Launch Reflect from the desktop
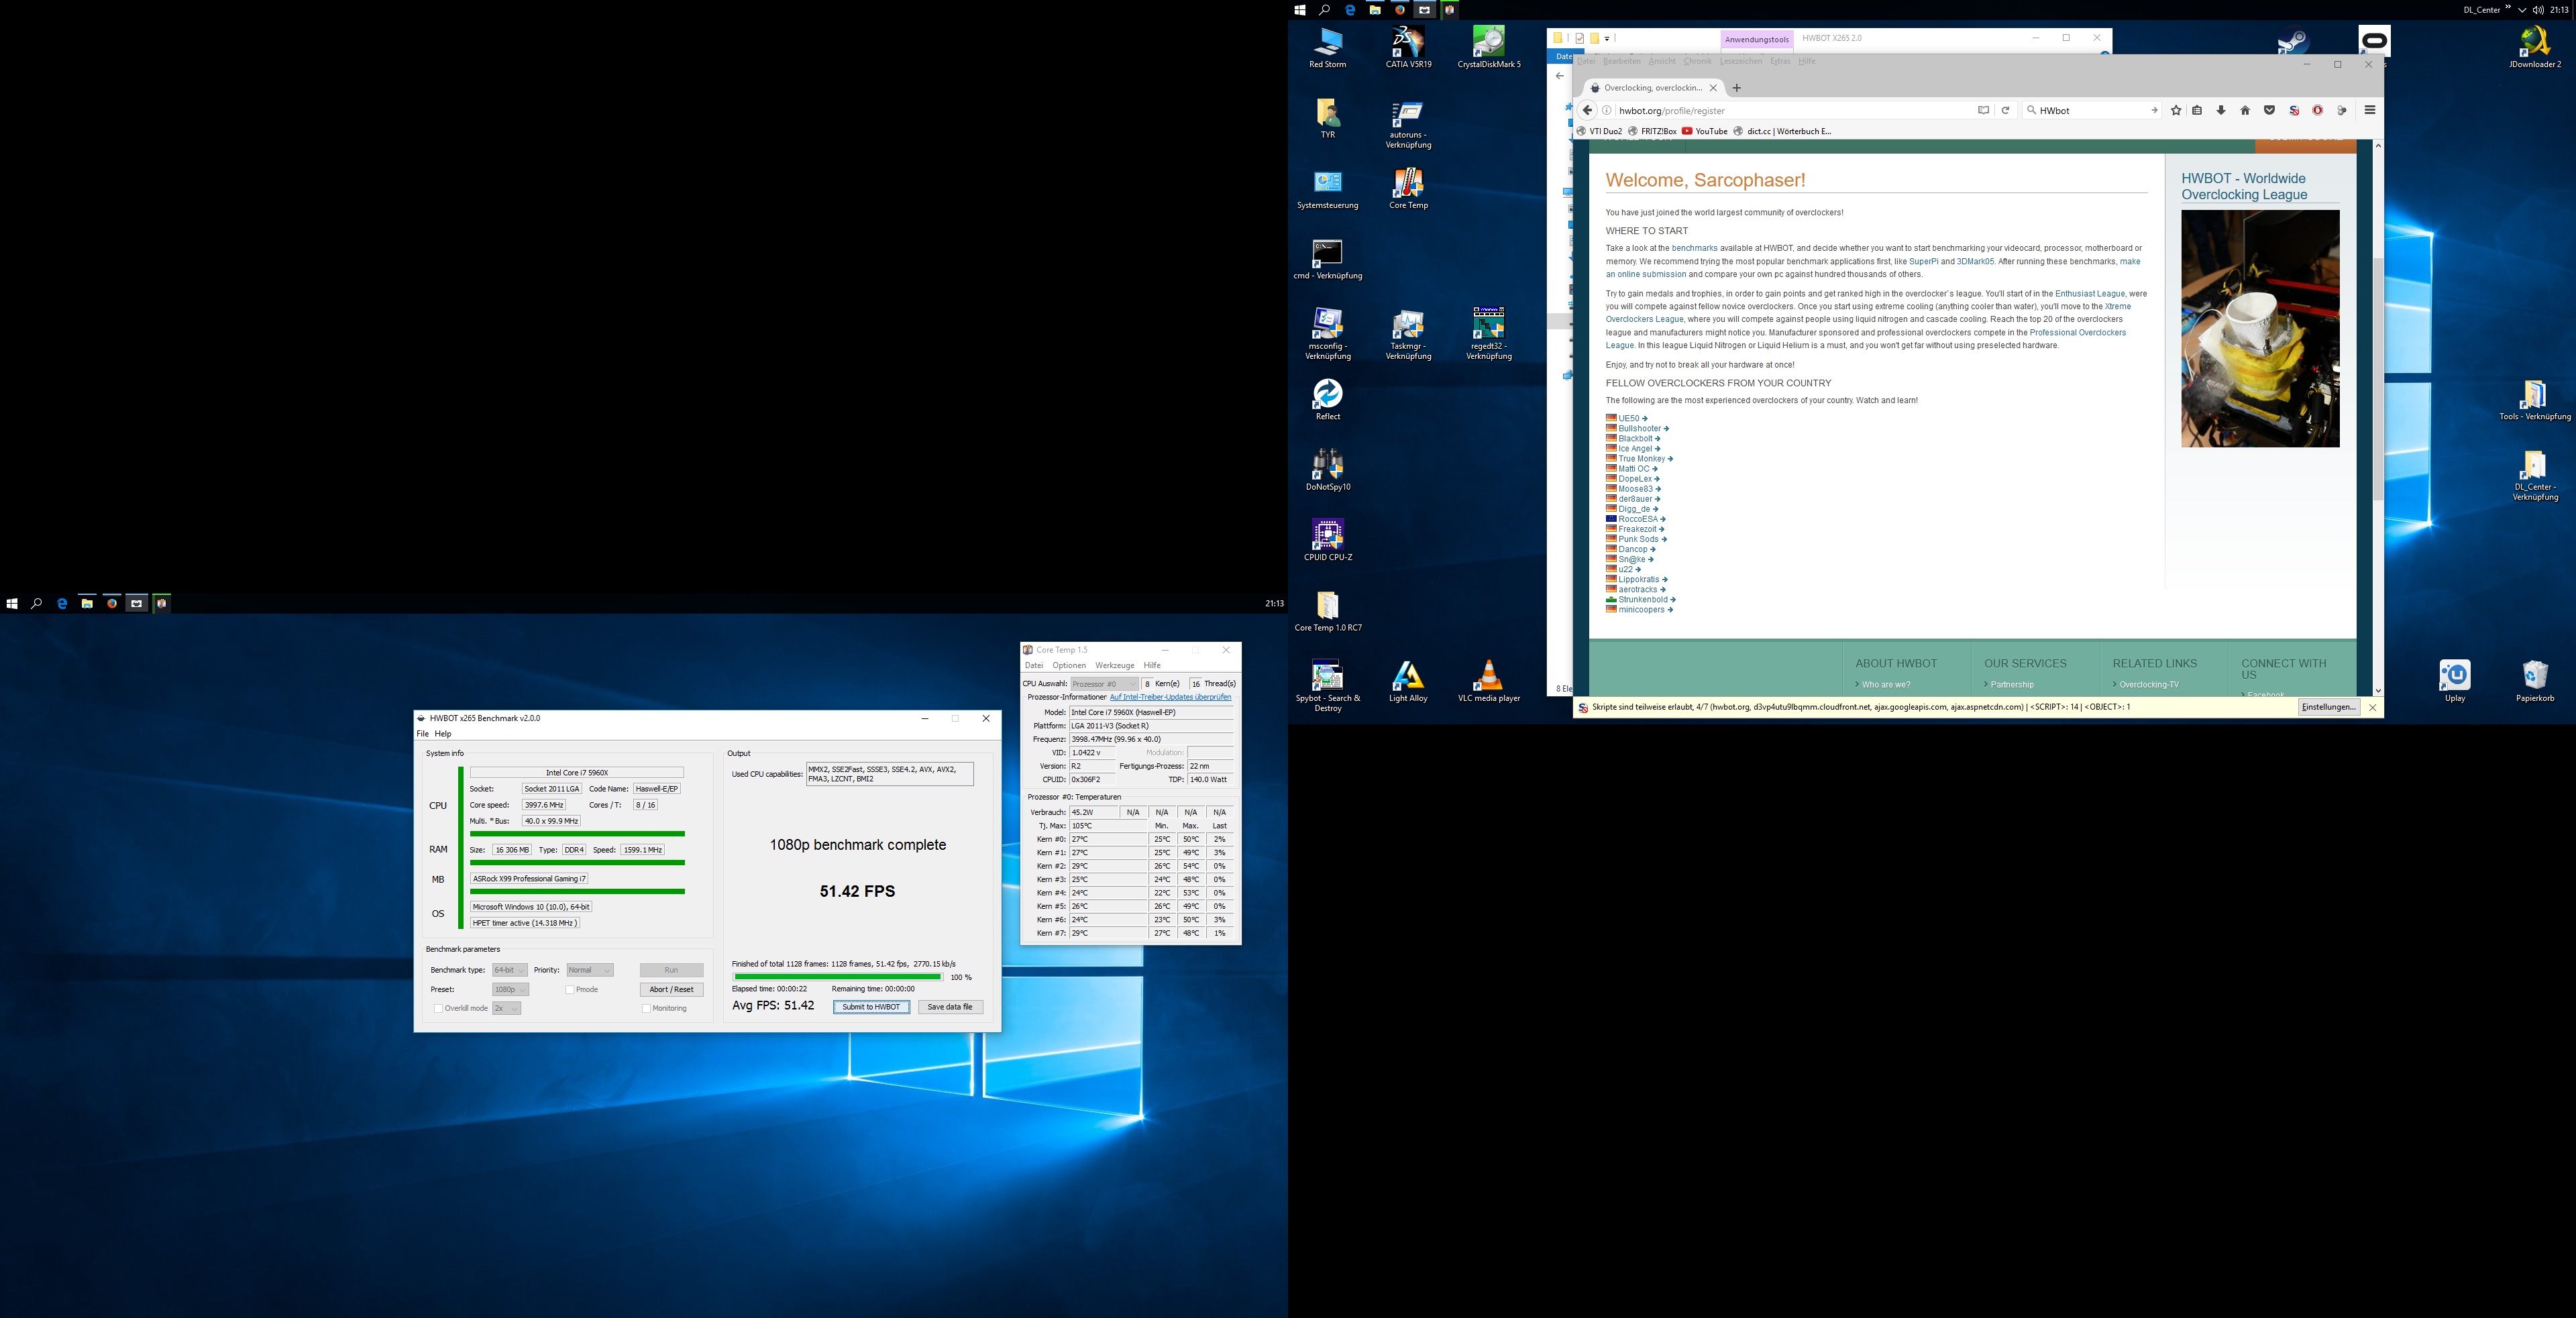This screenshot has width=2576, height=1318. point(1328,400)
